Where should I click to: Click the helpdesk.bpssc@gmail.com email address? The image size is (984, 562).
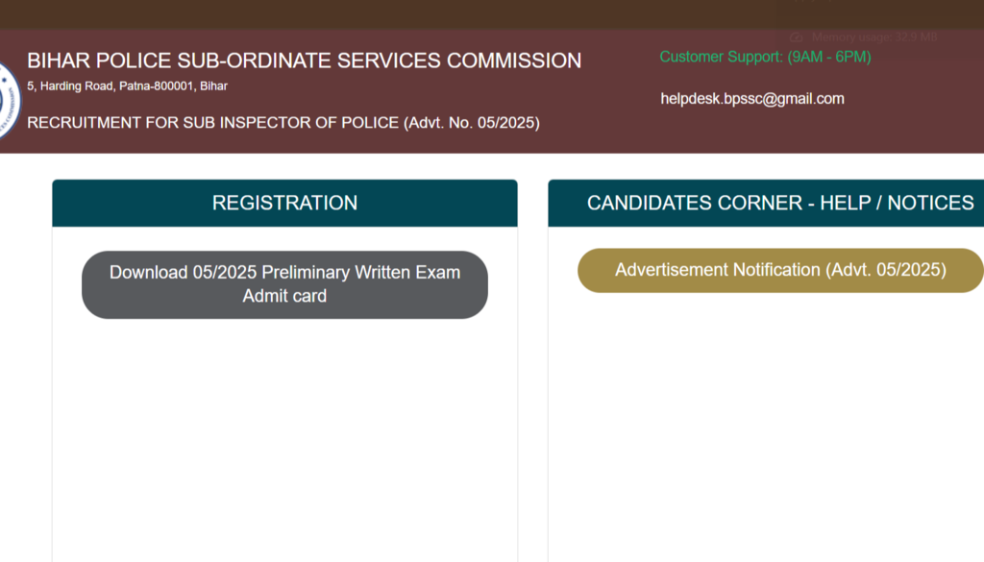751,98
